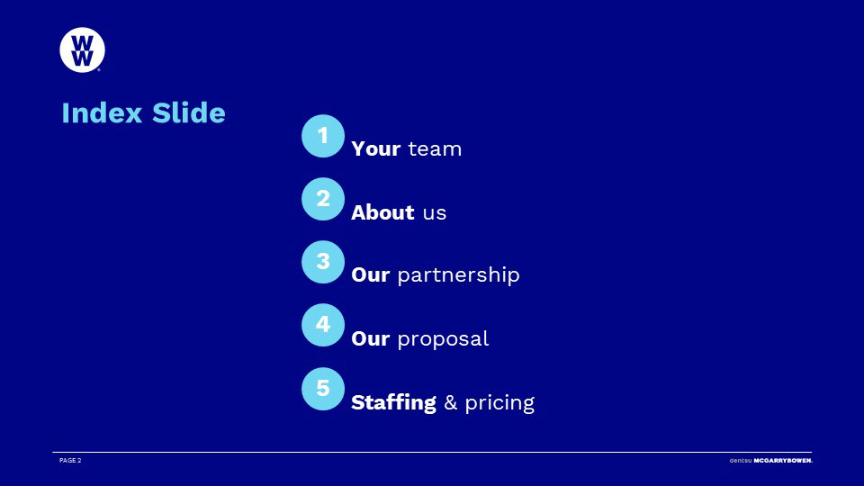The height and width of the screenshot is (486, 864).
Task: Open the About us section
Action: point(399,212)
